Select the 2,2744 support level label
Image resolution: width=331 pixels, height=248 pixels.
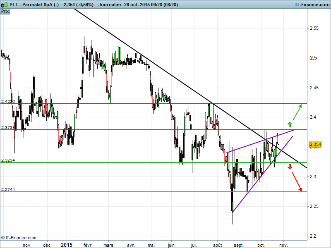tap(8, 189)
